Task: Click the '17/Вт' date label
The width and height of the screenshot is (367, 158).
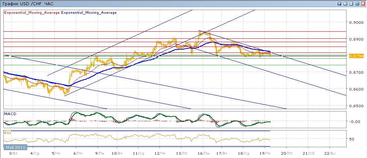Action: click(x=222, y=154)
